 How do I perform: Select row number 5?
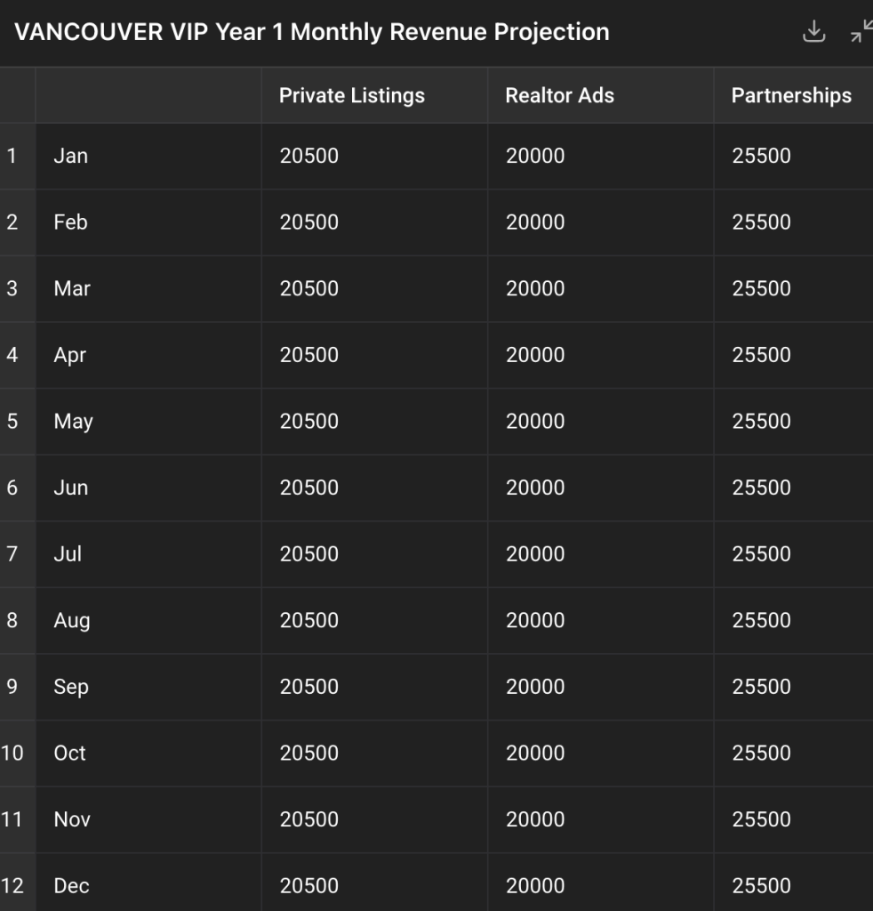12,421
